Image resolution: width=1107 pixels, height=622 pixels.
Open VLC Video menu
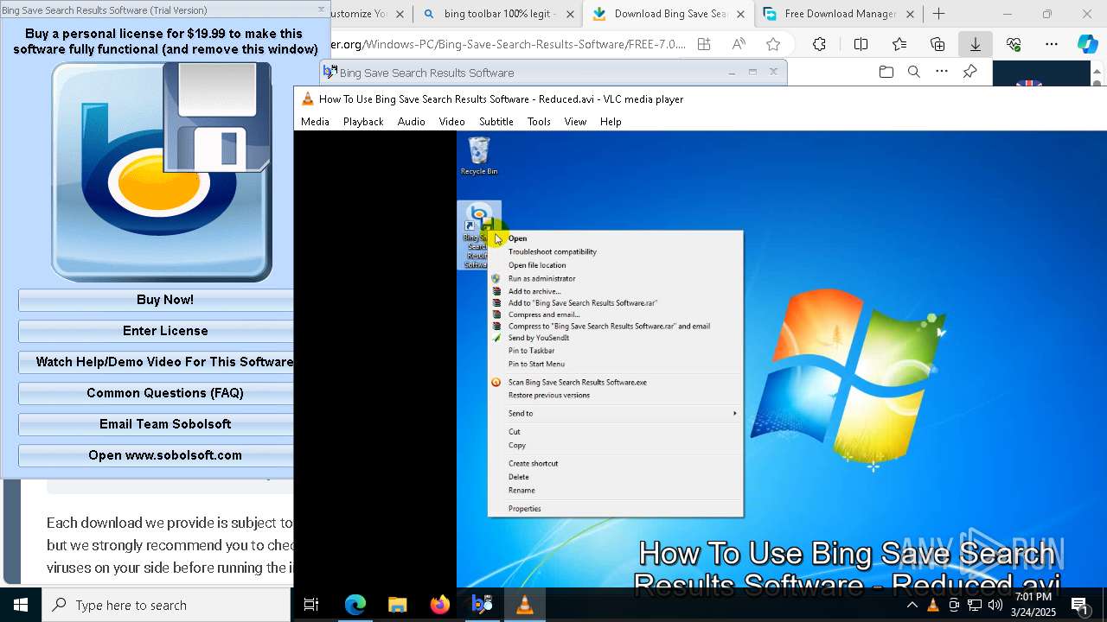451,122
